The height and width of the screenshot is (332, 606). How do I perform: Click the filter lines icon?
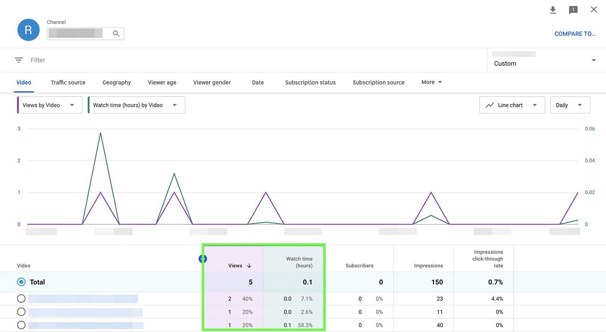pos(19,60)
